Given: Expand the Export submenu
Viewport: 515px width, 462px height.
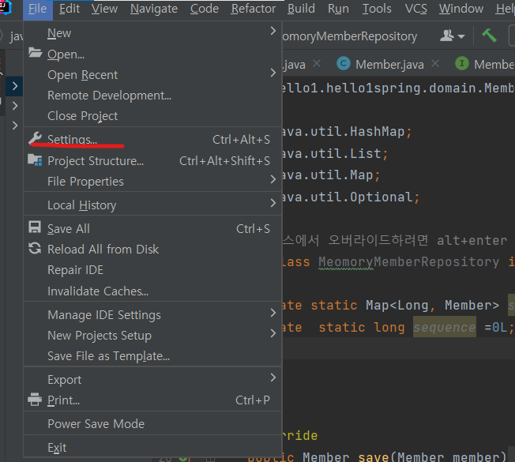Looking at the screenshot, I should coord(273,377).
